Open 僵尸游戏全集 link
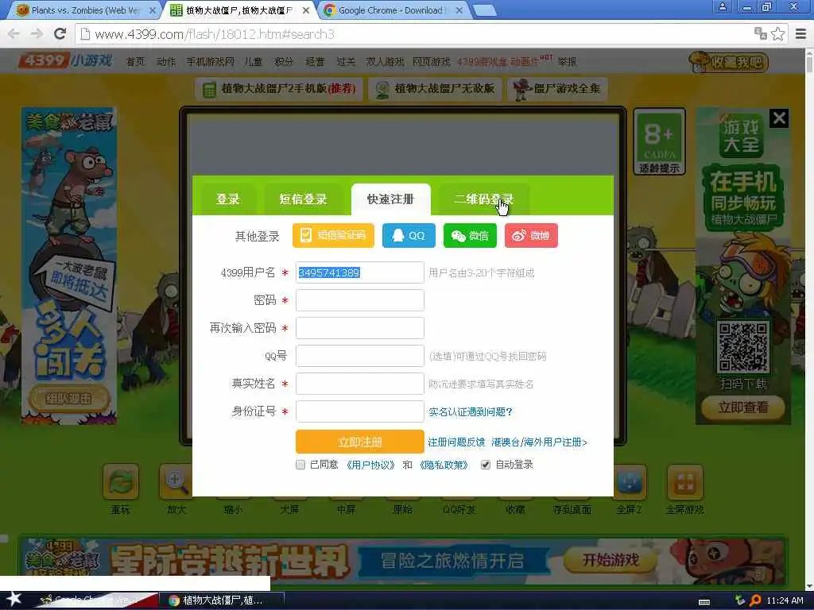The height and width of the screenshot is (610, 814). click(x=557, y=89)
